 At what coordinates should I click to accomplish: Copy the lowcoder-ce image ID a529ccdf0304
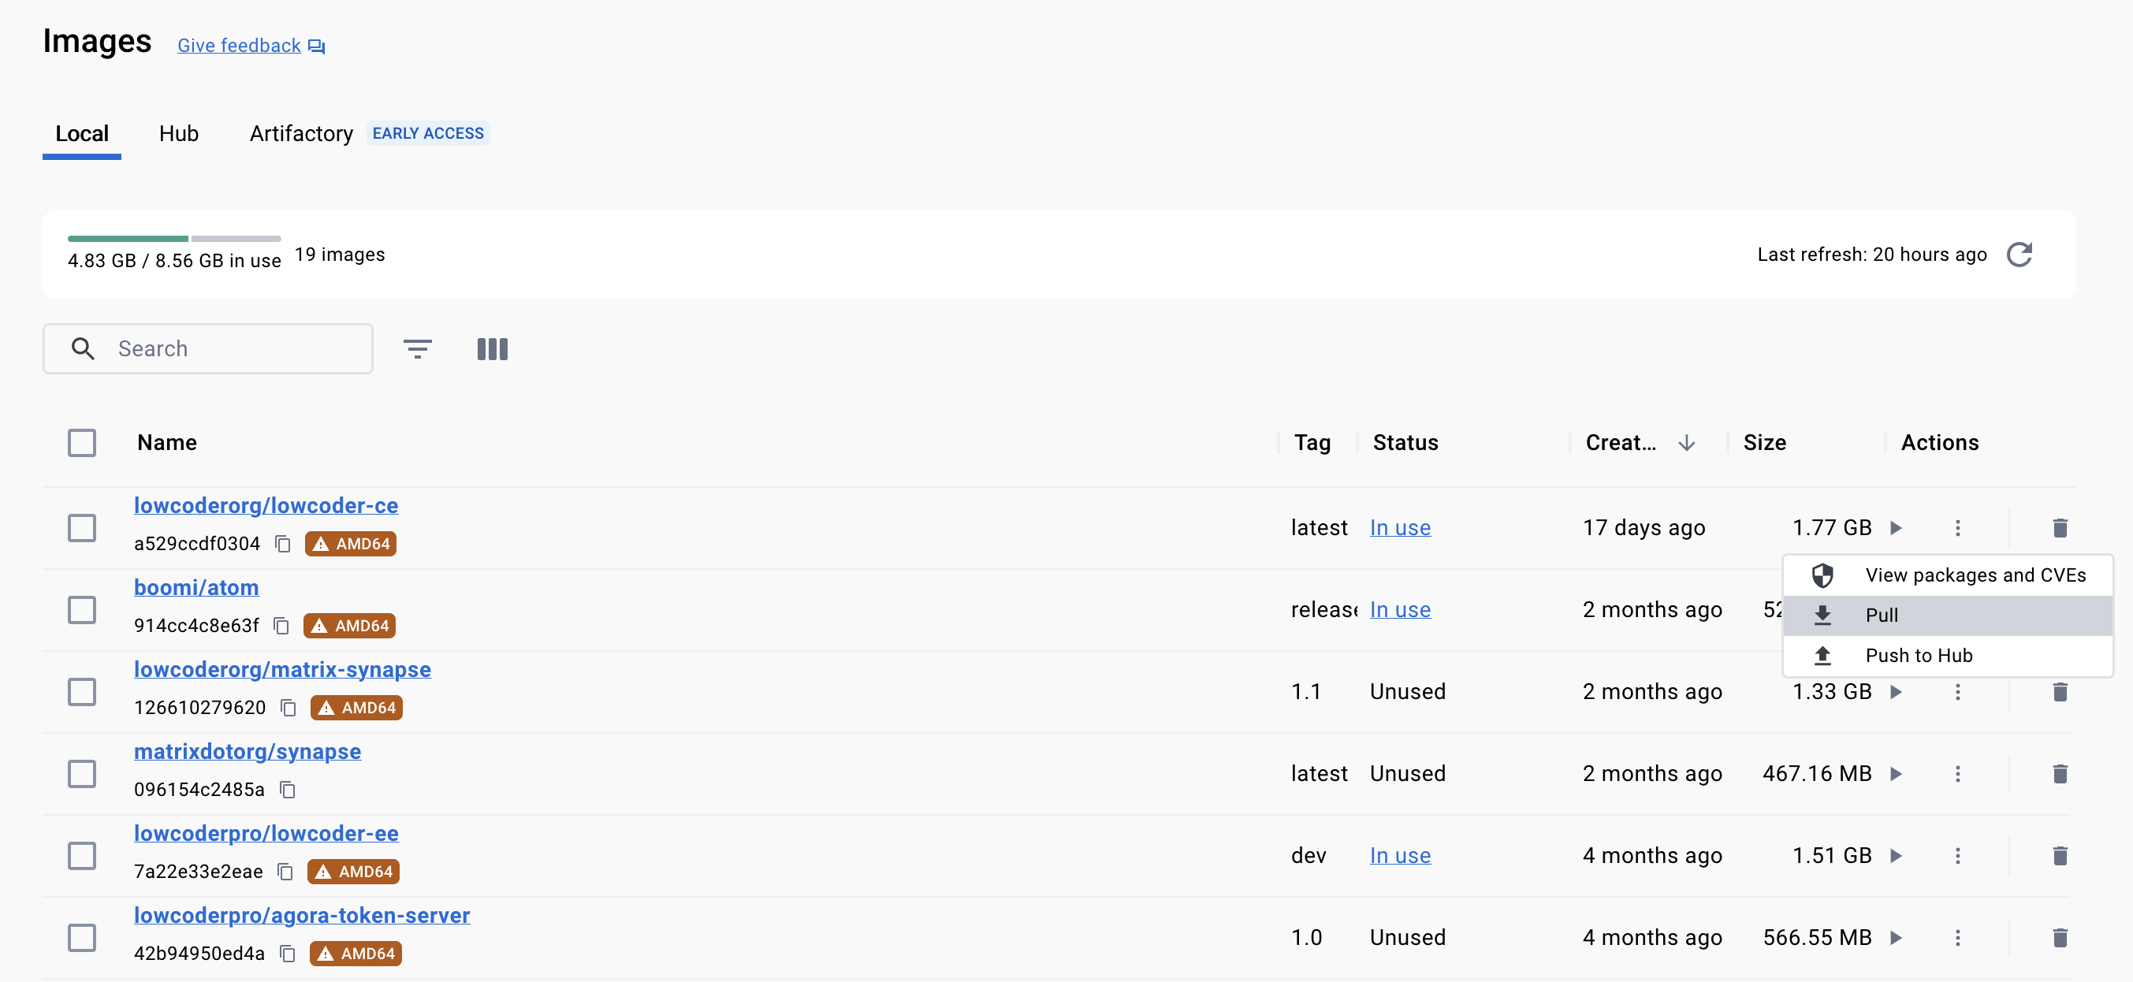(283, 544)
